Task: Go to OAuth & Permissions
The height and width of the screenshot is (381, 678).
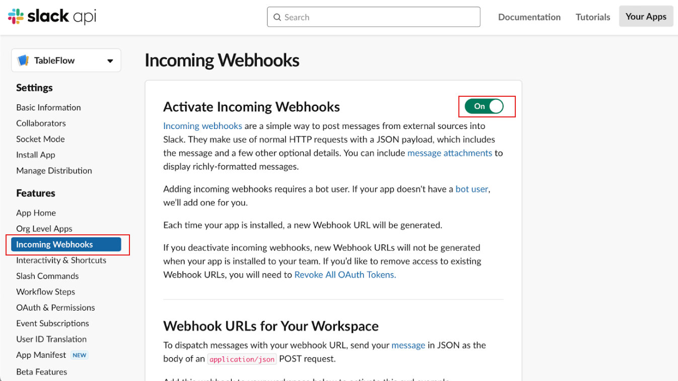Action: (55, 307)
